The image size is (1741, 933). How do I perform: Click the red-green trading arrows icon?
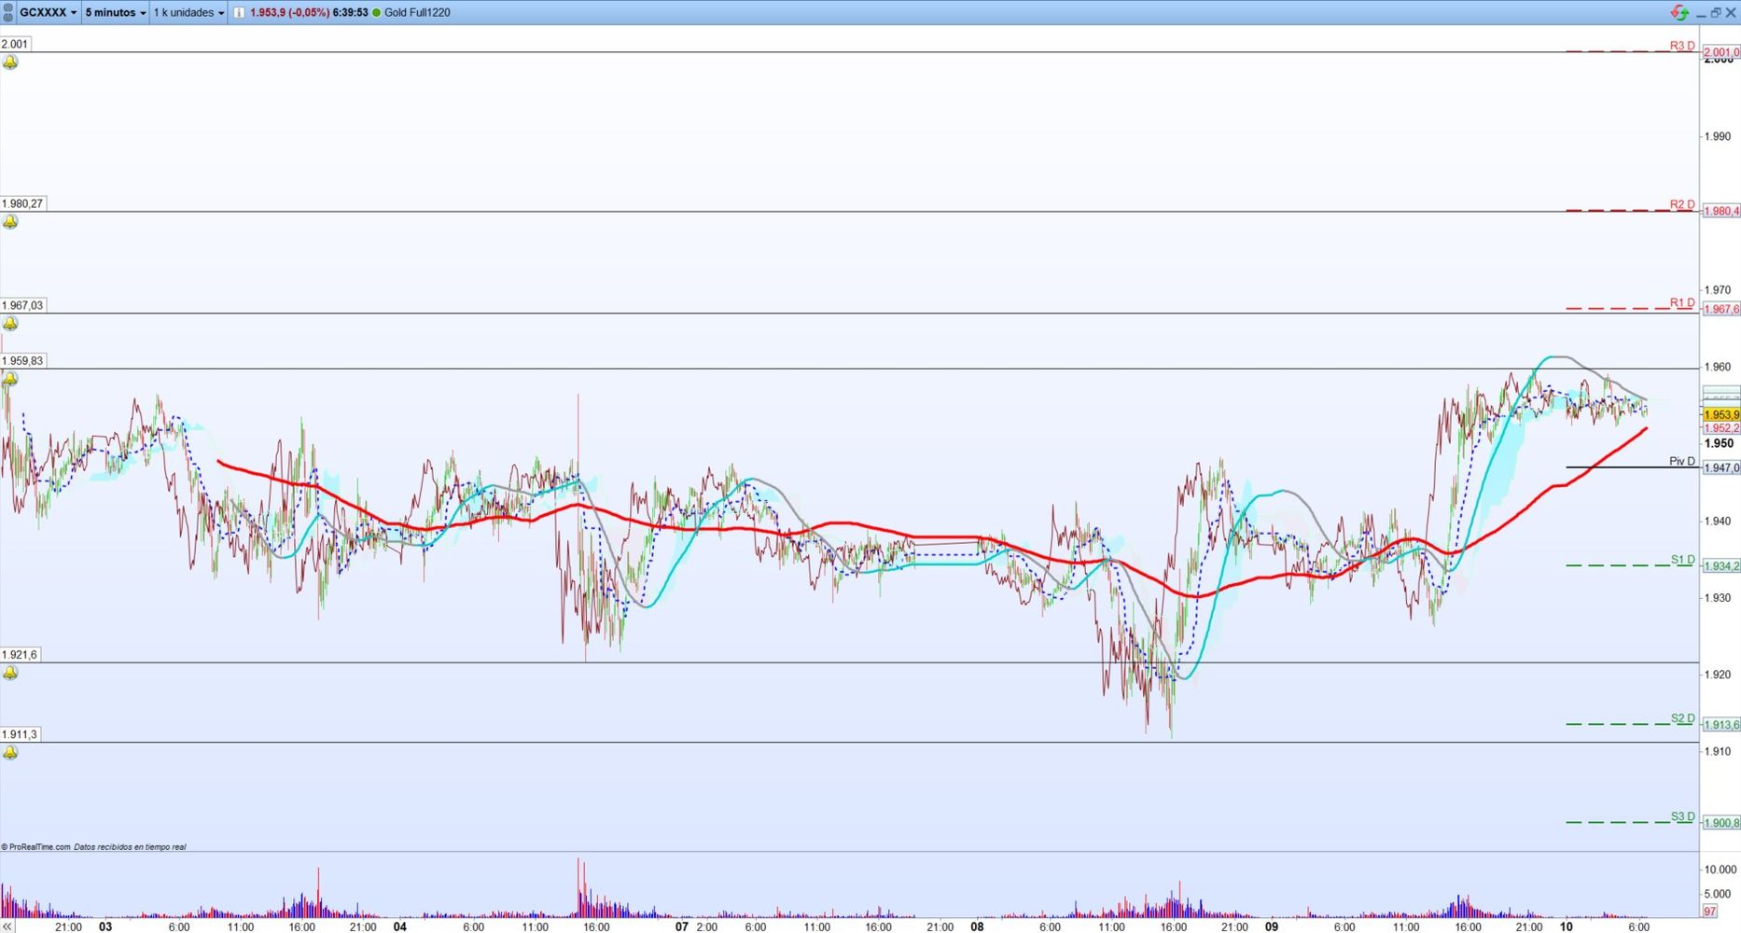pos(1679,12)
